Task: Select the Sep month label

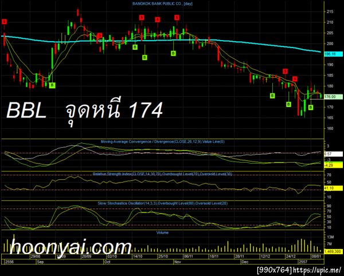Action: tap(40, 262)
